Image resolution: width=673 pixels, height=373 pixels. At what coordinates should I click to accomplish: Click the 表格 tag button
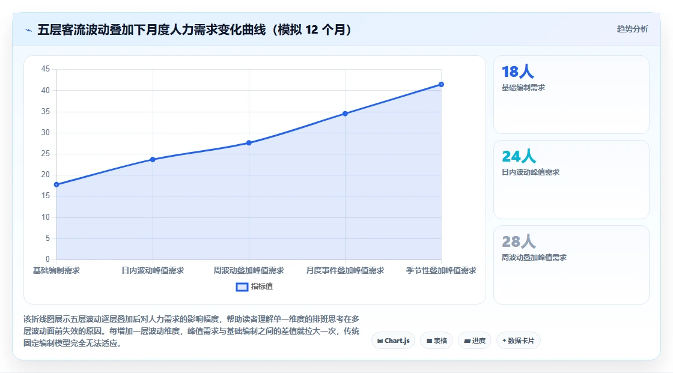(436, 341)
